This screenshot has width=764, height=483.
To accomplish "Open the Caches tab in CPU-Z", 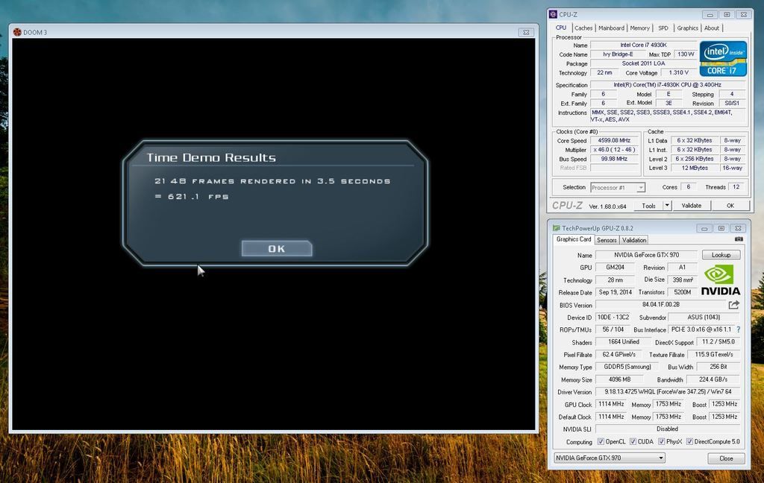I will [583, 28].
